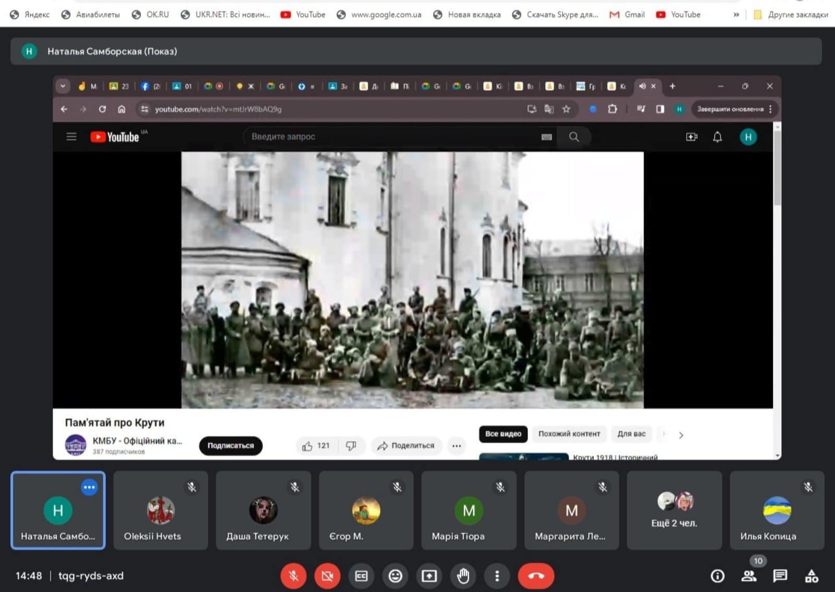The width and height of the screenshot is (835, 592).
Task: Open Другие закладки folder
Action: pos(791,15)
